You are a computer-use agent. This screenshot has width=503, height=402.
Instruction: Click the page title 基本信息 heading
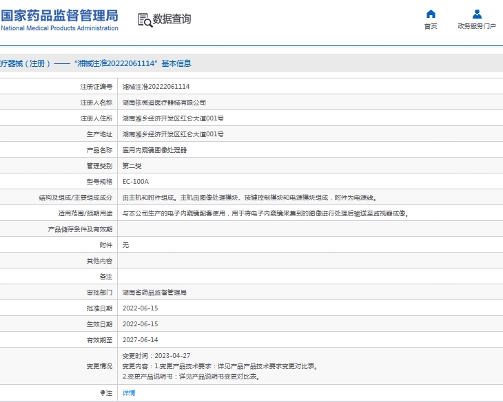pyautogui.click(x=176, y=63)
